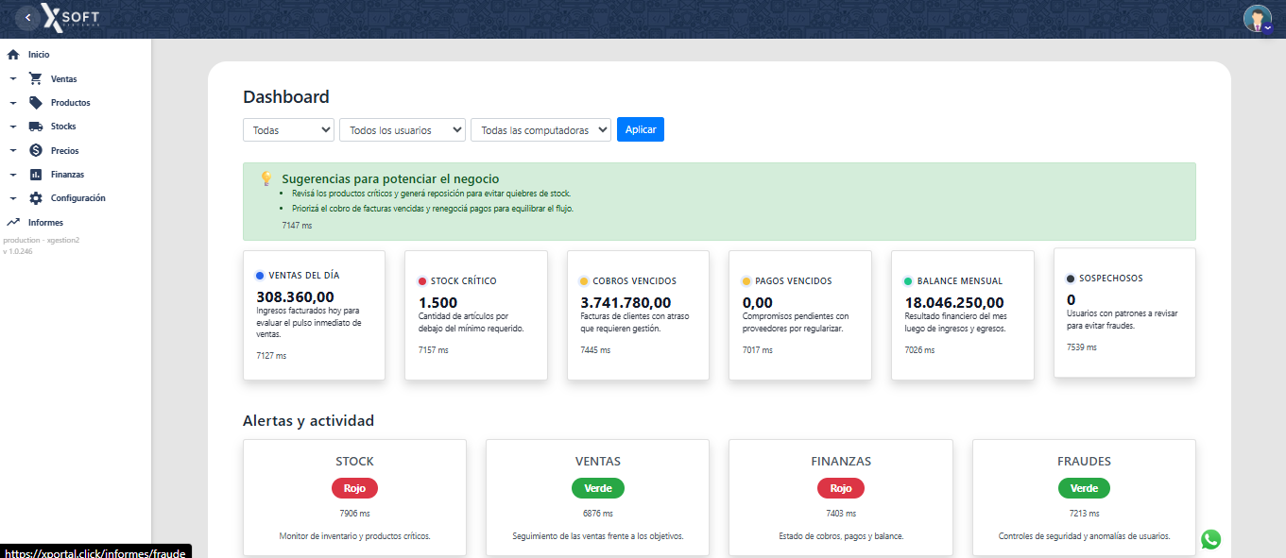
Task: Open the Informes sidebar link
Action: pyautogui.click(x=46, y=223)
